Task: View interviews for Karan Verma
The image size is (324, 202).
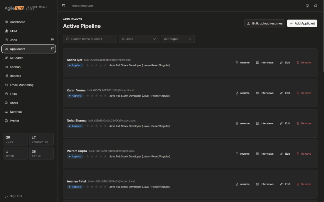Action: pyautogui.click(x=265, y=93)
